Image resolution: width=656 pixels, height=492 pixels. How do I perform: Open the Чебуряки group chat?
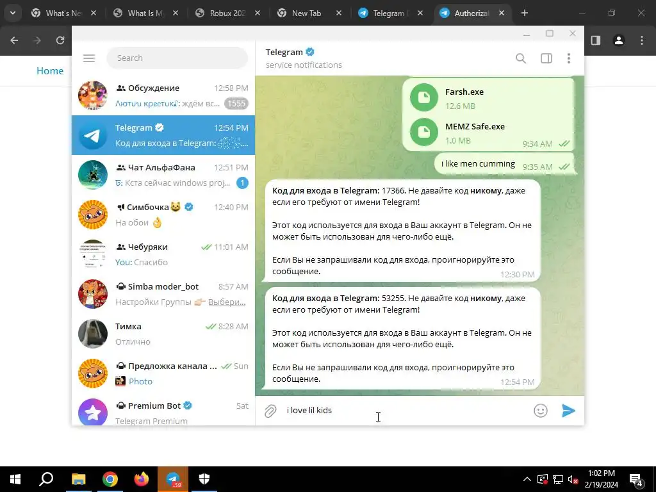tap(163, 254)
